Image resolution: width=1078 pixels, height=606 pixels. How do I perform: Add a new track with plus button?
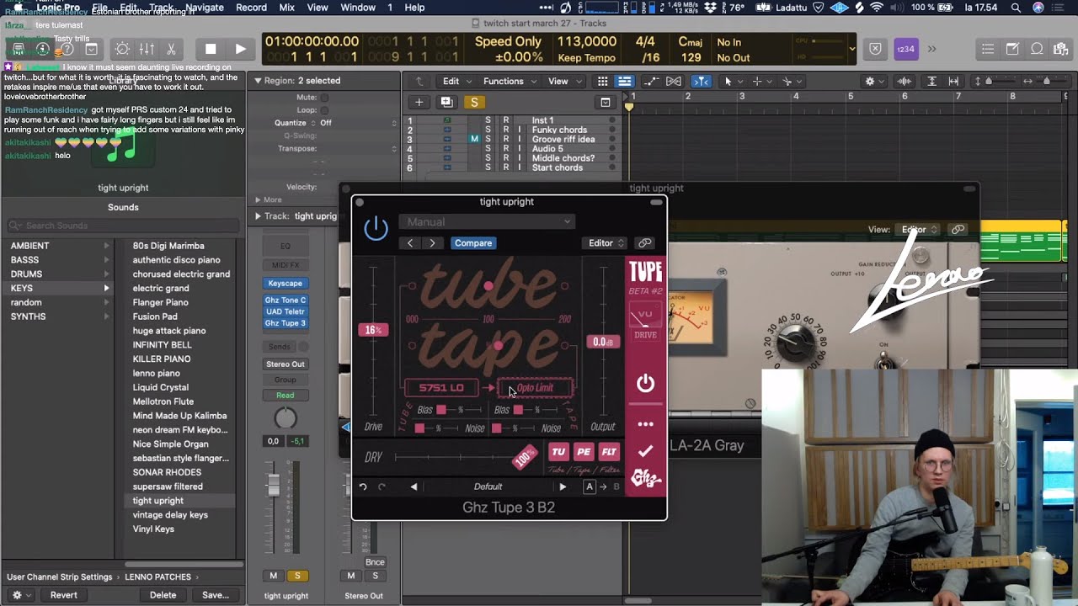click(419, 102)
